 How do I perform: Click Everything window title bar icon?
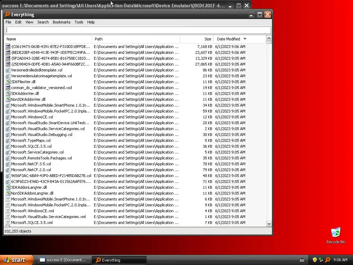pos(7,14)
